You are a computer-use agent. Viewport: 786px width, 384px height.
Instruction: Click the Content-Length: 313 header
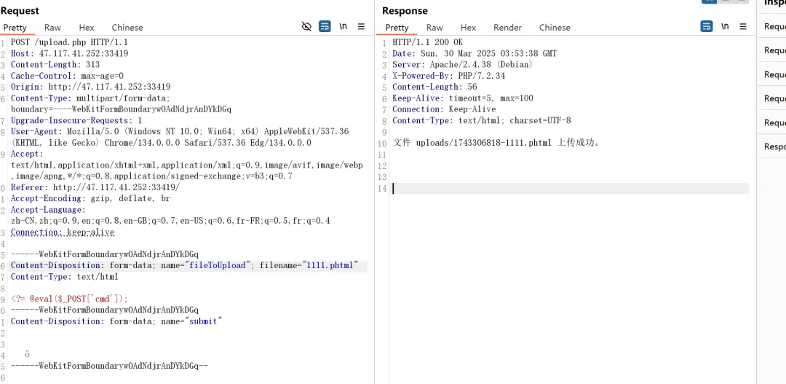point(55,64)
